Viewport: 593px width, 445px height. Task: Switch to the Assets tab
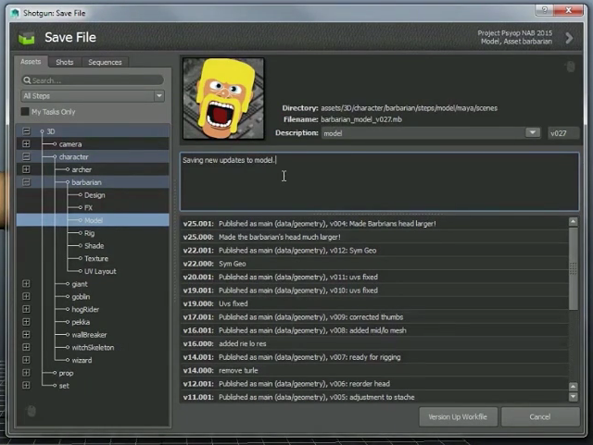[31, 62]
